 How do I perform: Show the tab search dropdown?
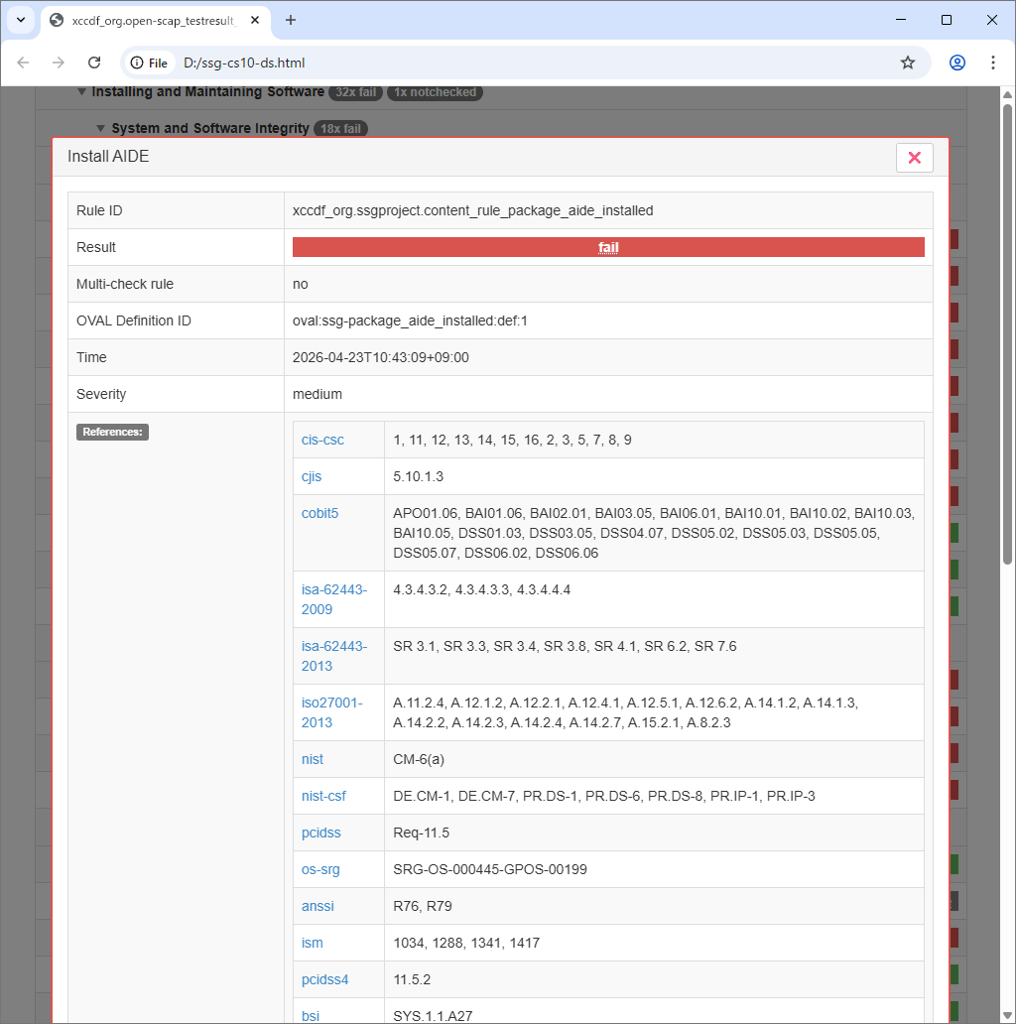coord(20,20)
